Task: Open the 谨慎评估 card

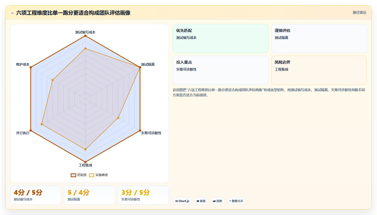Action: click(319, 38)
